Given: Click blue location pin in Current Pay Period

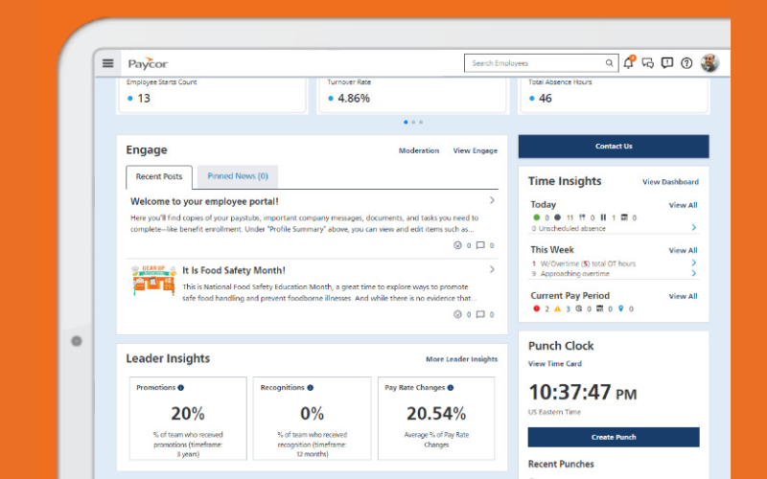Looking at the screenshot, I should pyautogui.click(x=620, y=308).
